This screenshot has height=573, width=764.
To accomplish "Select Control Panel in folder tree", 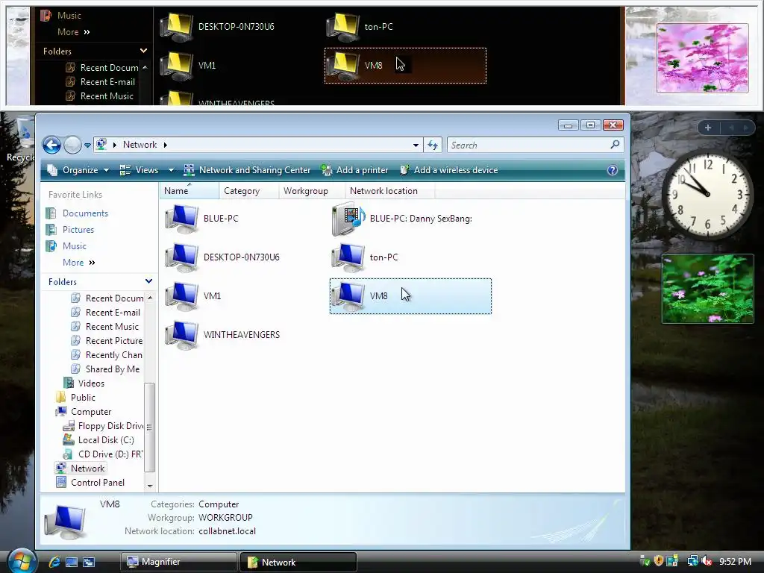I will (x=90, y=483).
